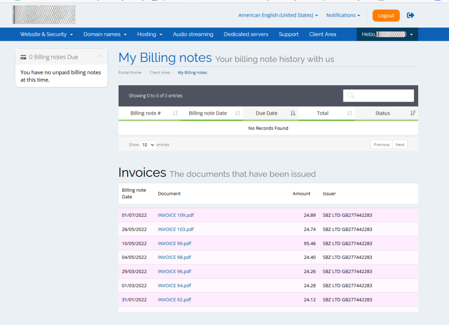This screenshot has height=325, width=449.
Task: Click the sort icon on the Status column
Action: pos(412,113)
